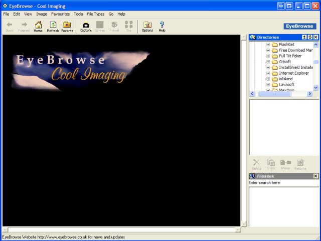321x241 pixels.
Task: Open the Options toolbar icon
Action: [147, 26]
